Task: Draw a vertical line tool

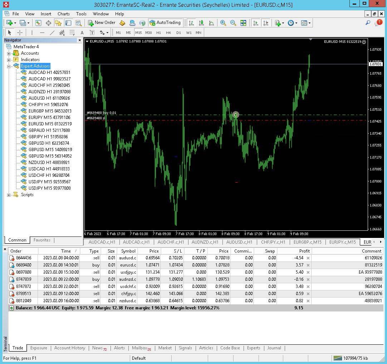Action: pos(32,33)
